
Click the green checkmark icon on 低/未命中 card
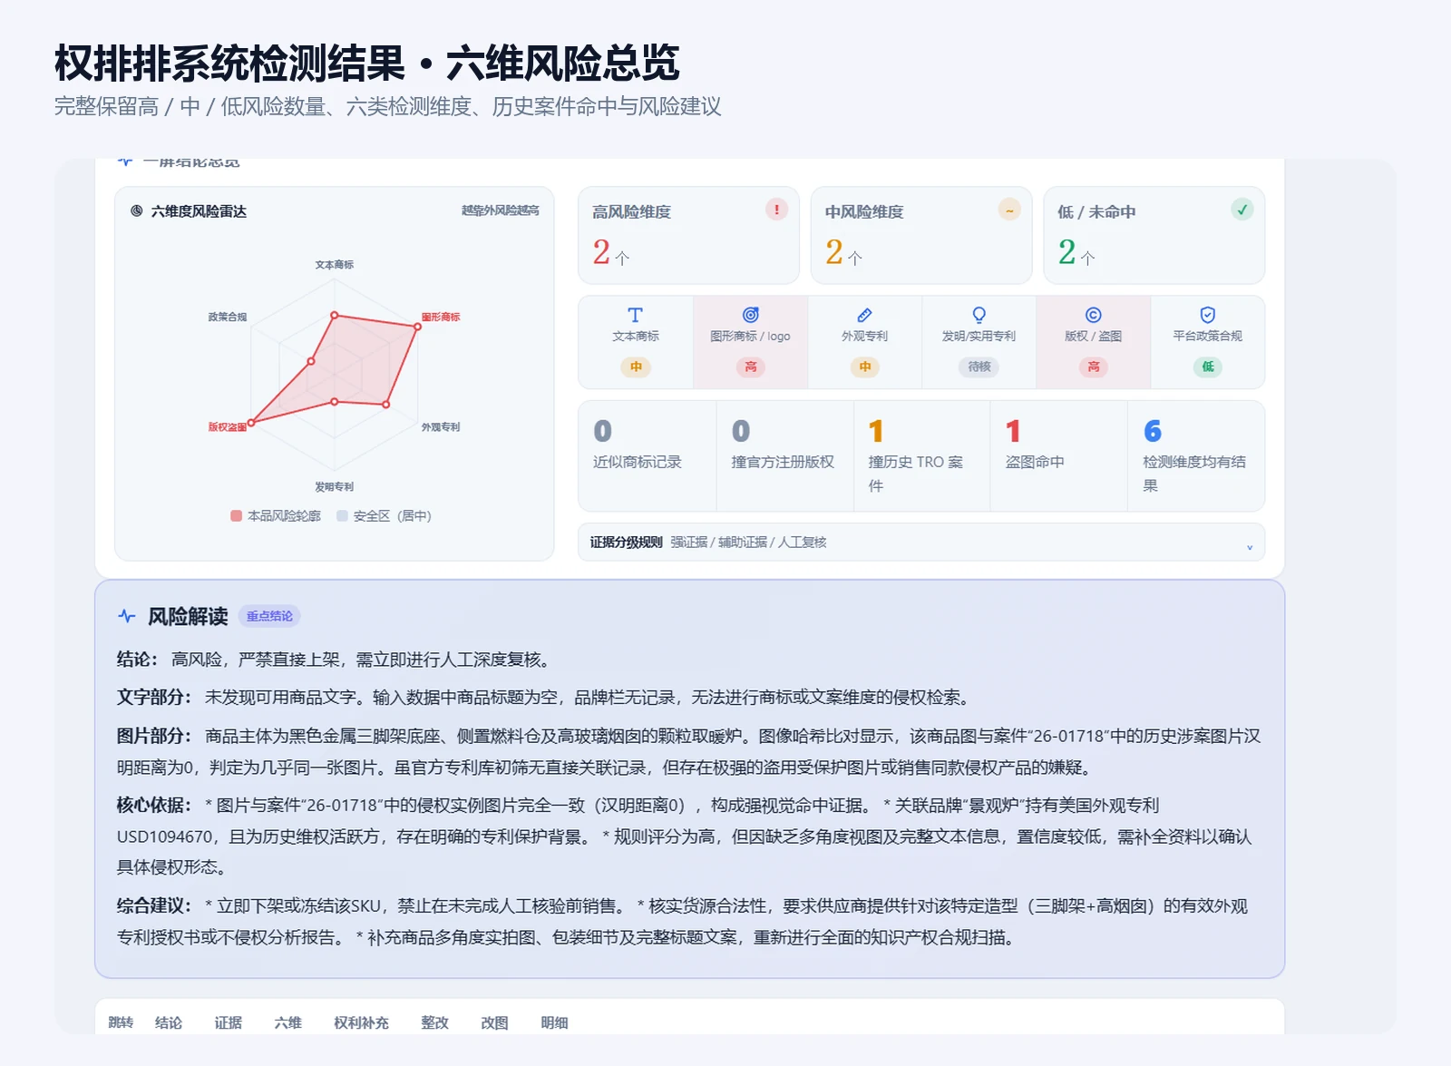[x=1242, y=210]
